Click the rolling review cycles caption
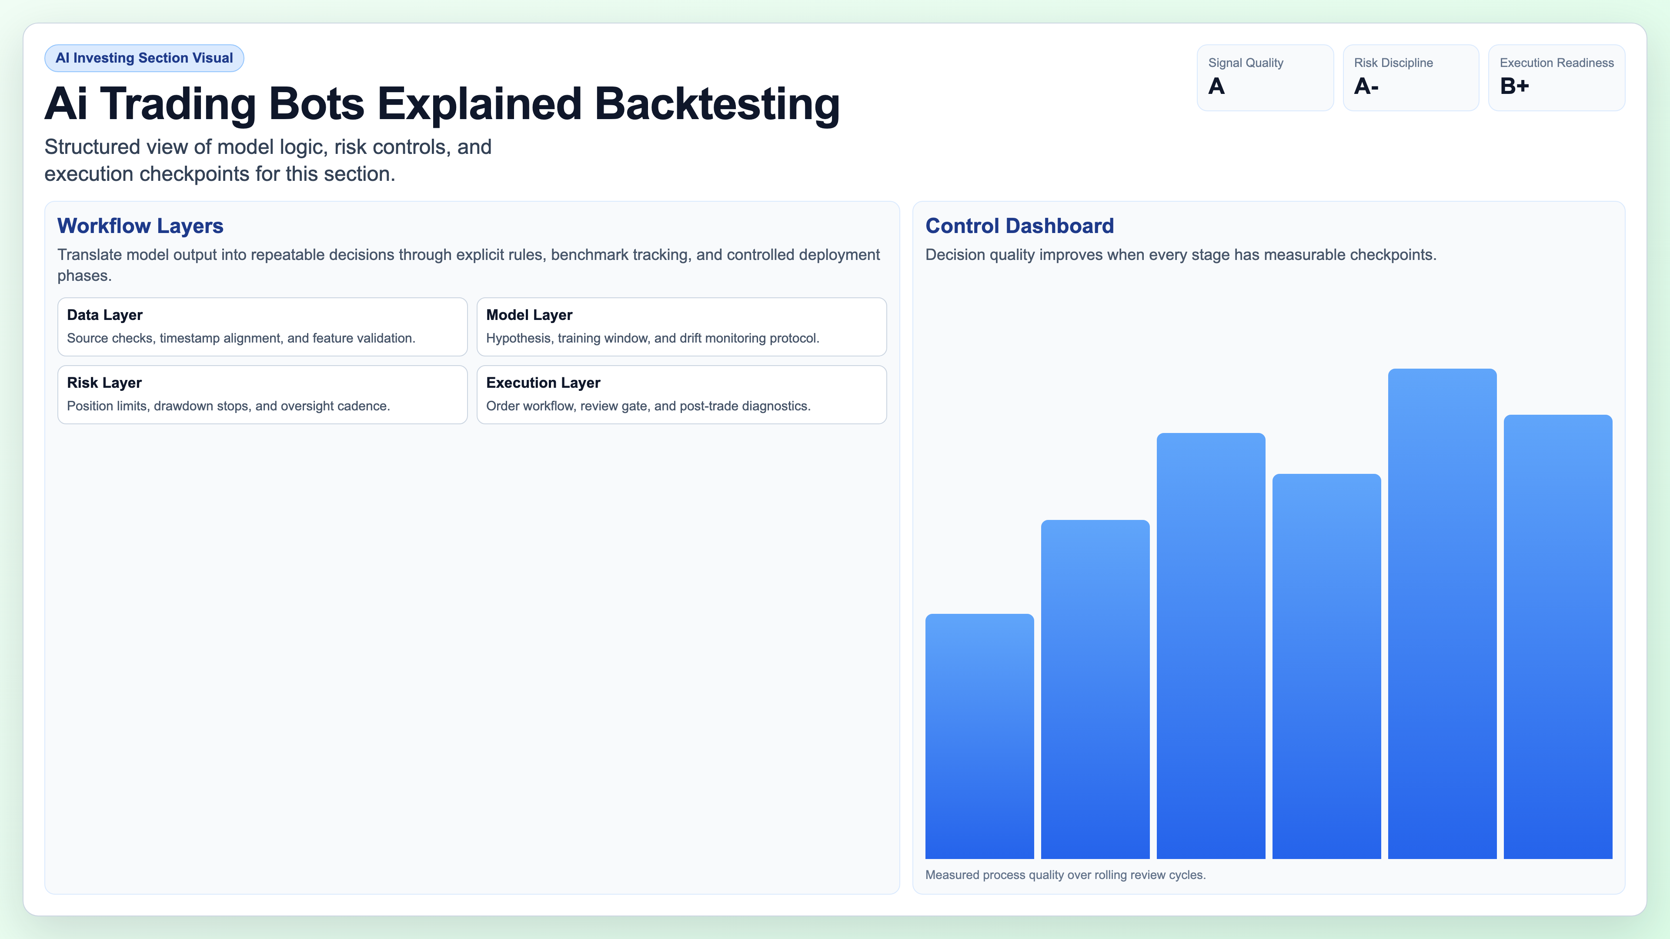 1066,874
